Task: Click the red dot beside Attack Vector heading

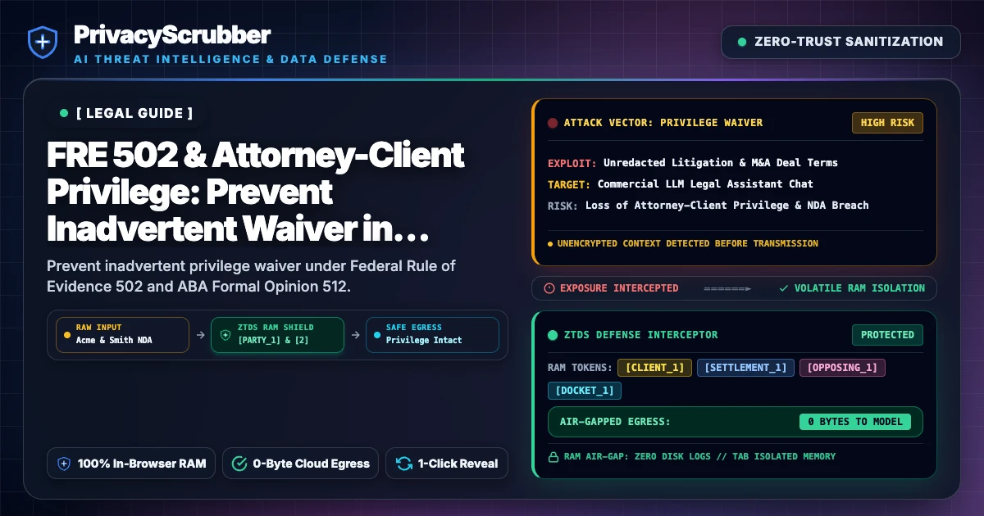Action: pyautogui.click(x=553, y=123)
